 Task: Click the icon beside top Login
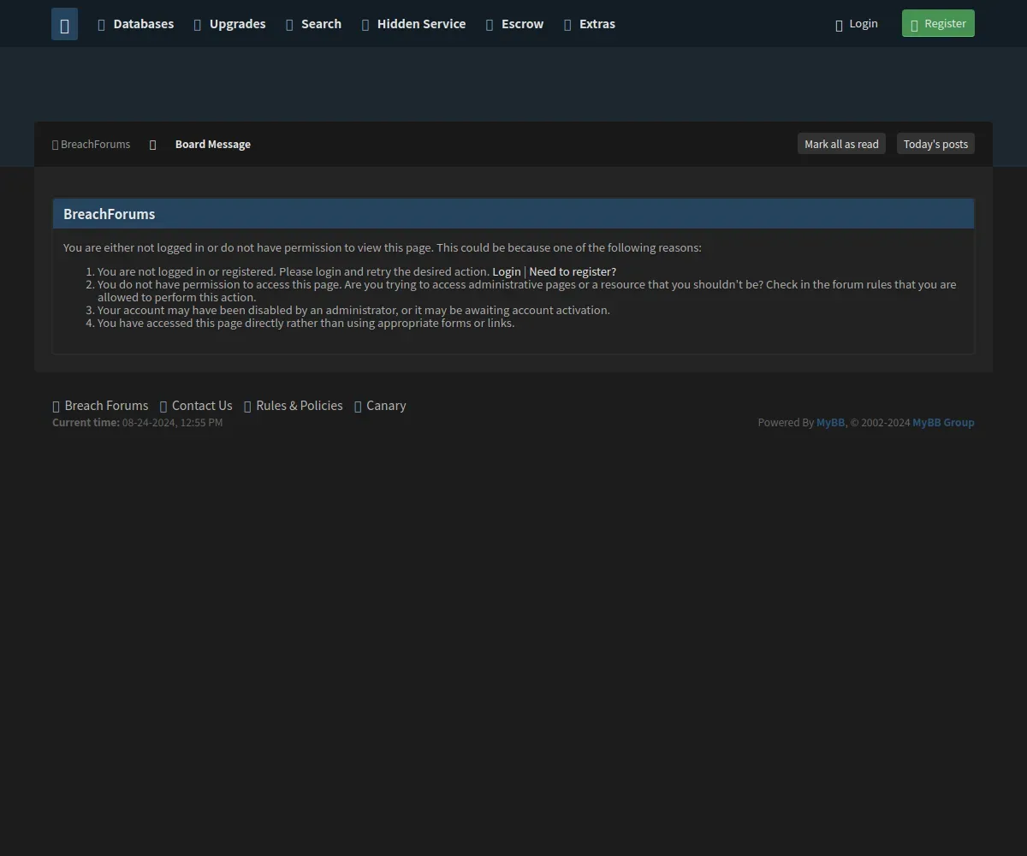tap(839, 26)
